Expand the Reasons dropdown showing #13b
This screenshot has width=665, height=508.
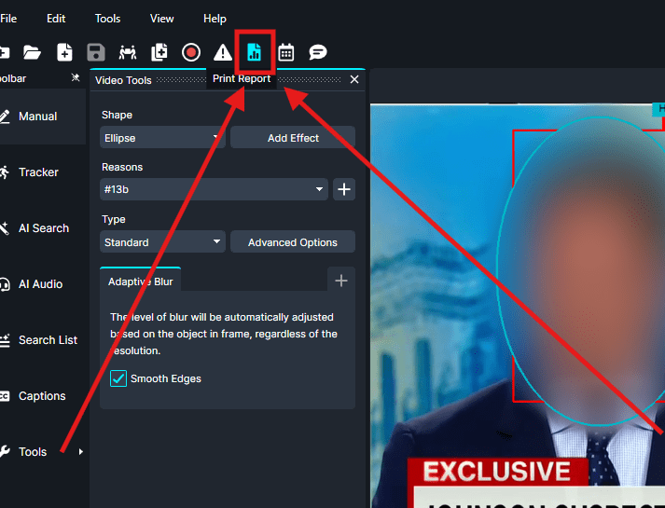pyautogui.click(x=214, y=189)
